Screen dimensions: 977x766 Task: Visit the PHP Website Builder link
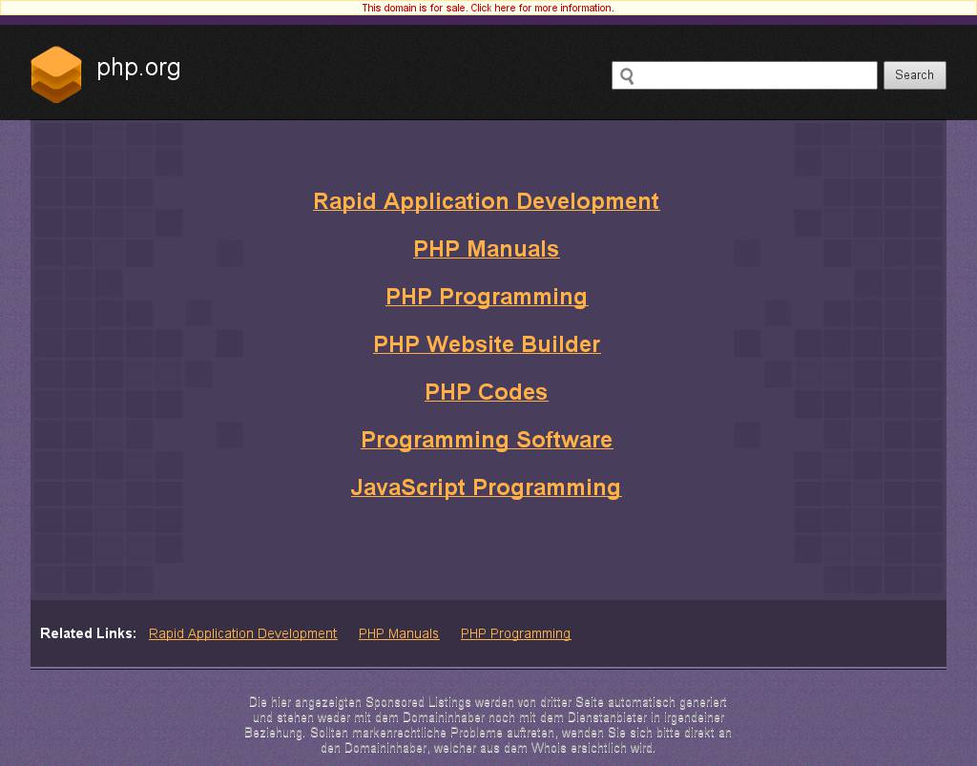[x=486, y=344]
